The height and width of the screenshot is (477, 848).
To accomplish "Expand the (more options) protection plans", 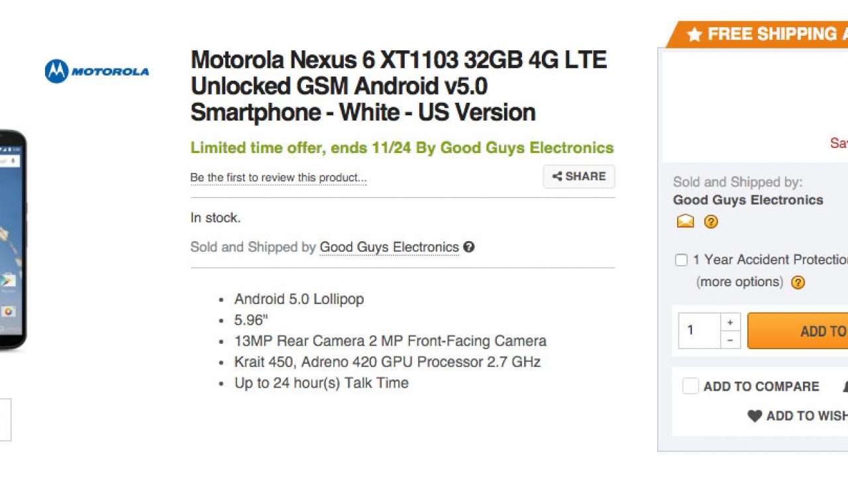I will click(x=739, y=282).
